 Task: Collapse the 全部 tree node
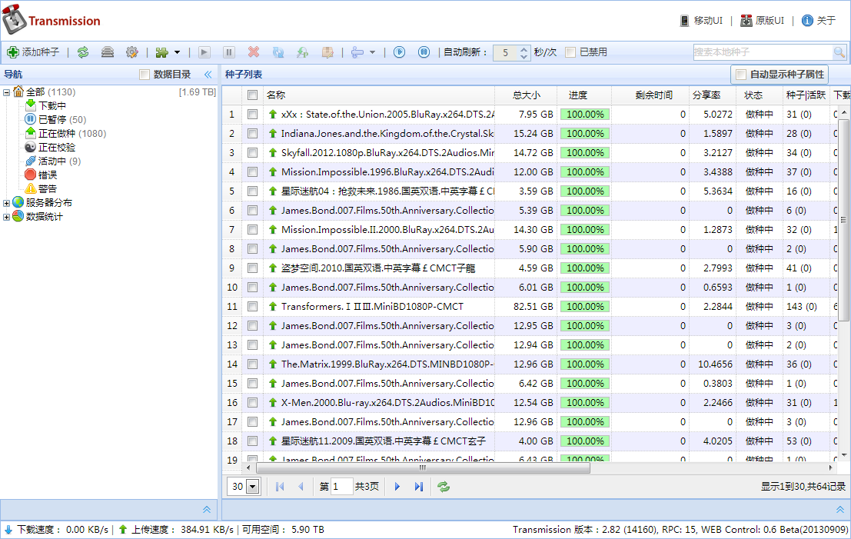pyautogui.click(x=6, y=93)
